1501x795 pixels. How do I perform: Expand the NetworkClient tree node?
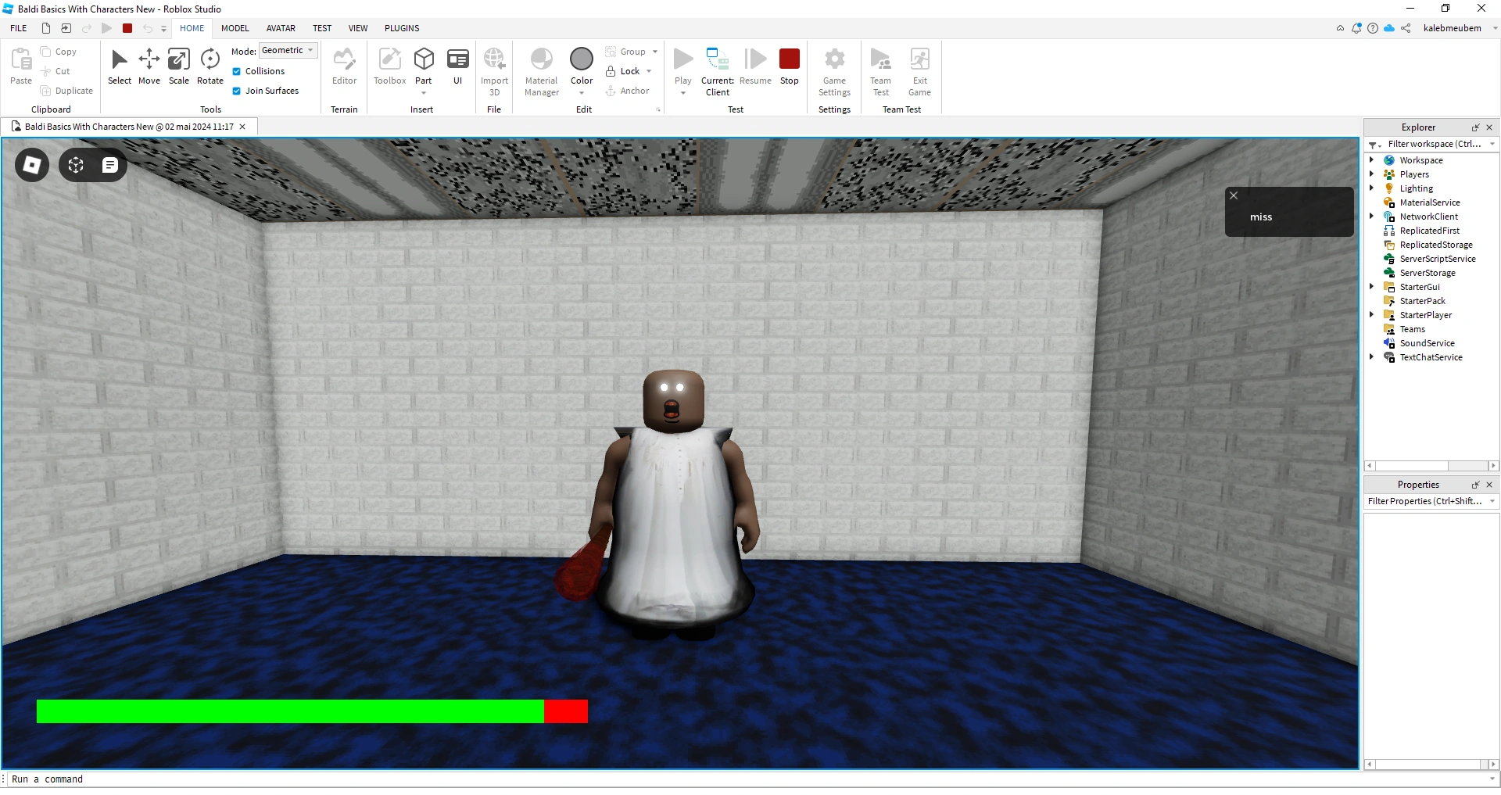pyautogui.click(x=1371, y=217)
